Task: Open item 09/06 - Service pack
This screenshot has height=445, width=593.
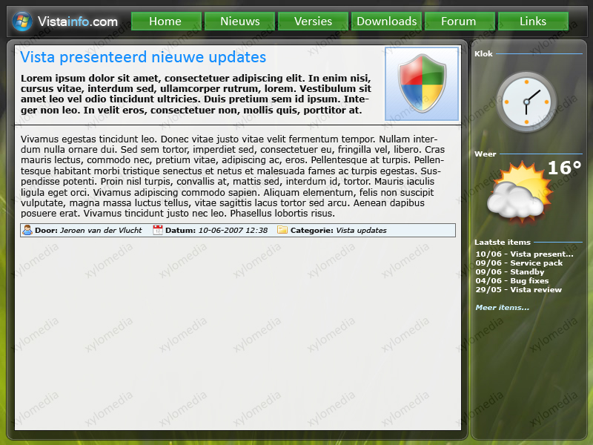Action: 519,263
